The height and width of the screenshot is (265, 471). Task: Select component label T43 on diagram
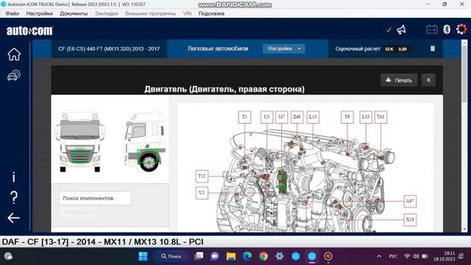click(380, 117)
